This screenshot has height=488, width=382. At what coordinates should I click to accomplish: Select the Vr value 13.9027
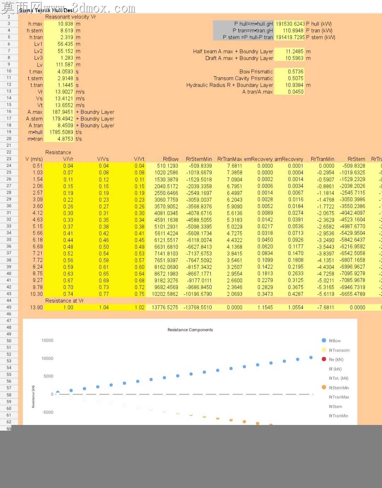[x=64, y=91]
